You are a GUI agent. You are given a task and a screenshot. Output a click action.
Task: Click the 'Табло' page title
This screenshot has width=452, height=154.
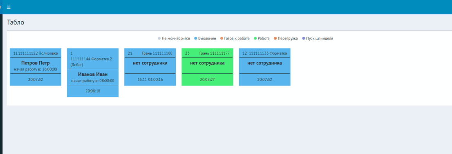coord(16,22)
